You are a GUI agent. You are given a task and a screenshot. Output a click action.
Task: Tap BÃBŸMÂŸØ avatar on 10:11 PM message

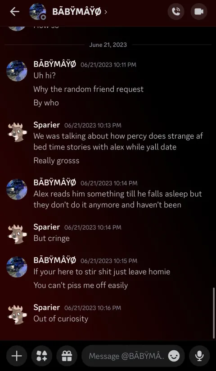(17, 71)
